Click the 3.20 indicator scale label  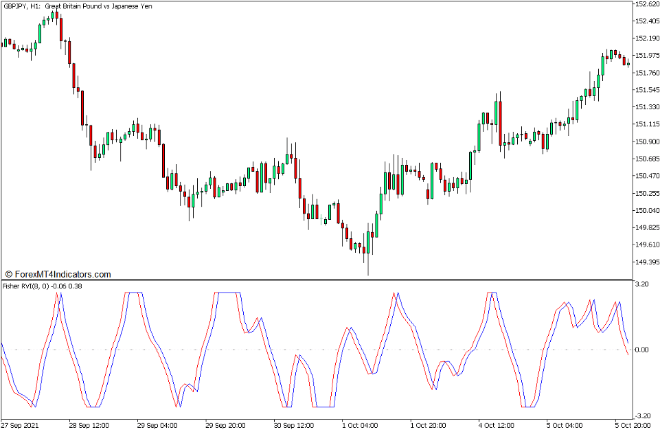[x=641, y=283]
